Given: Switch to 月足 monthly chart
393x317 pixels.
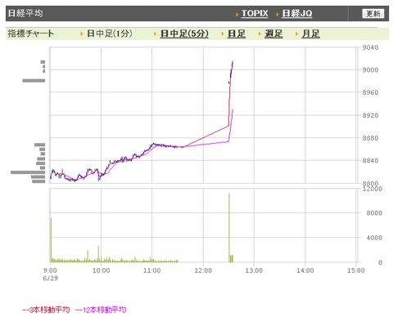Looking at the screenshot, I should [310, 33].
